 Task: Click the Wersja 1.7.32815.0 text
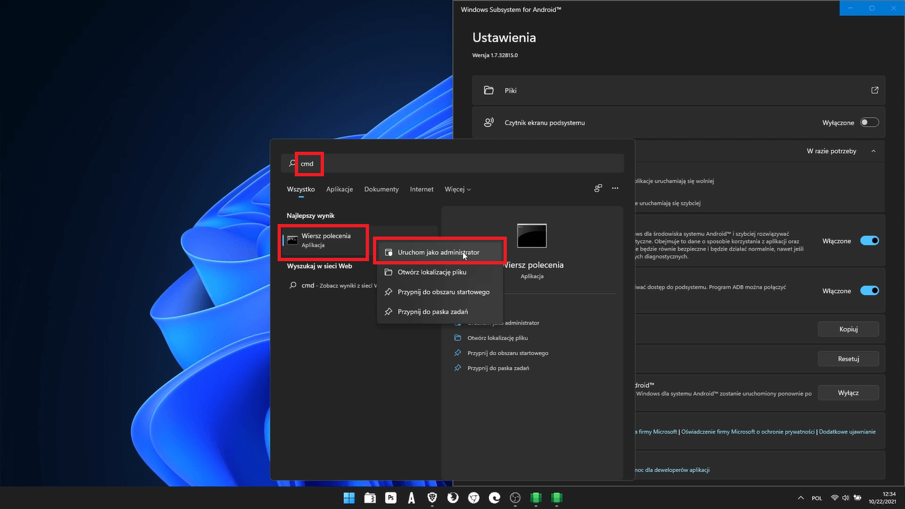495,55
